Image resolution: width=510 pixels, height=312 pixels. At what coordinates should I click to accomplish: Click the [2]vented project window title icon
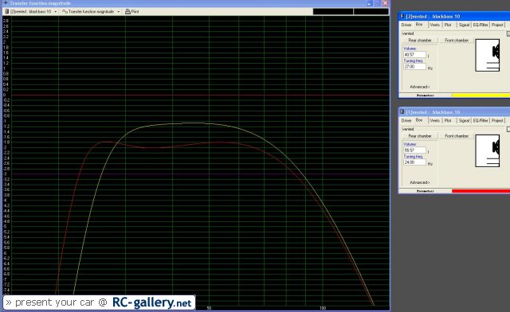click(x=402, y=16)
